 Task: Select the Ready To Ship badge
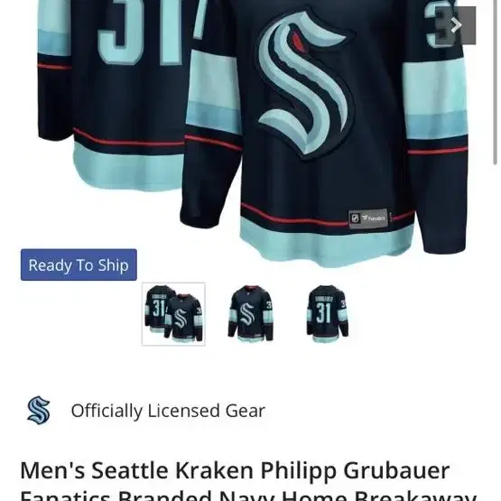click(79, 264)
